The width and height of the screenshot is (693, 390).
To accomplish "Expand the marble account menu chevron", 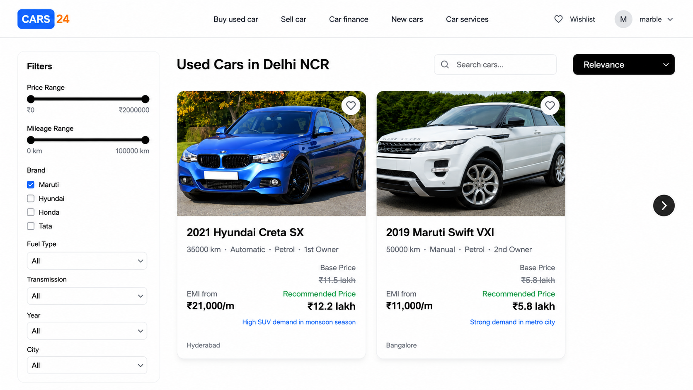I will tap(670, 19).
